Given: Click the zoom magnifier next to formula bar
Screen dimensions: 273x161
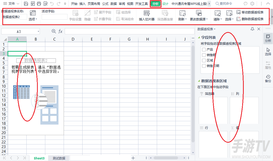Looking at the screenshot, I should [54, 31].
